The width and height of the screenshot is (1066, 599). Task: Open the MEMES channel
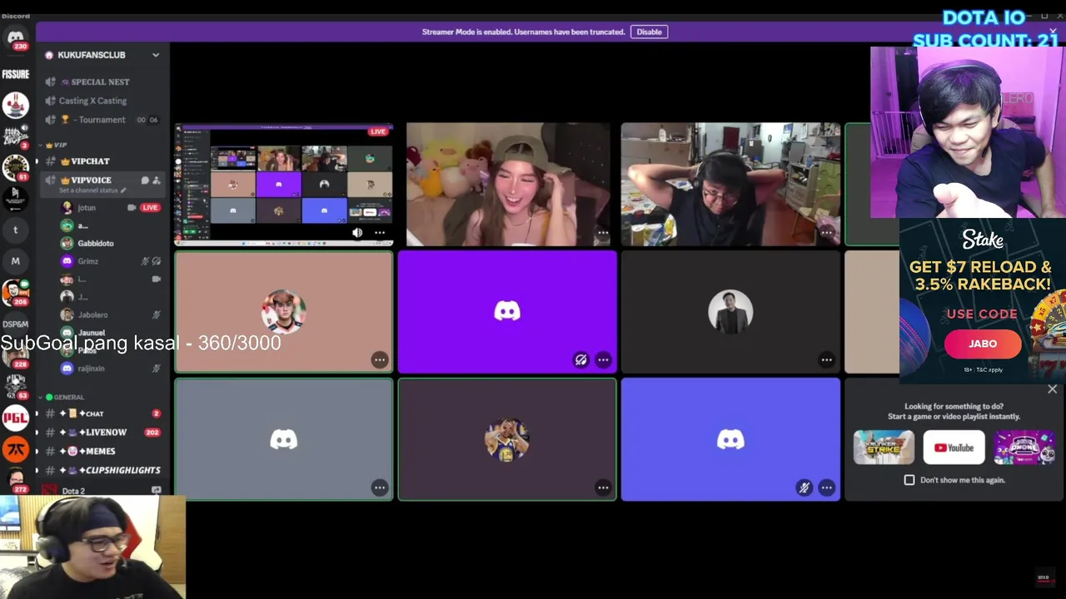click(x=102, y=452)
